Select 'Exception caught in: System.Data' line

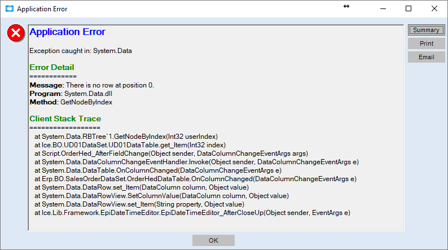(x=81, y=51)
